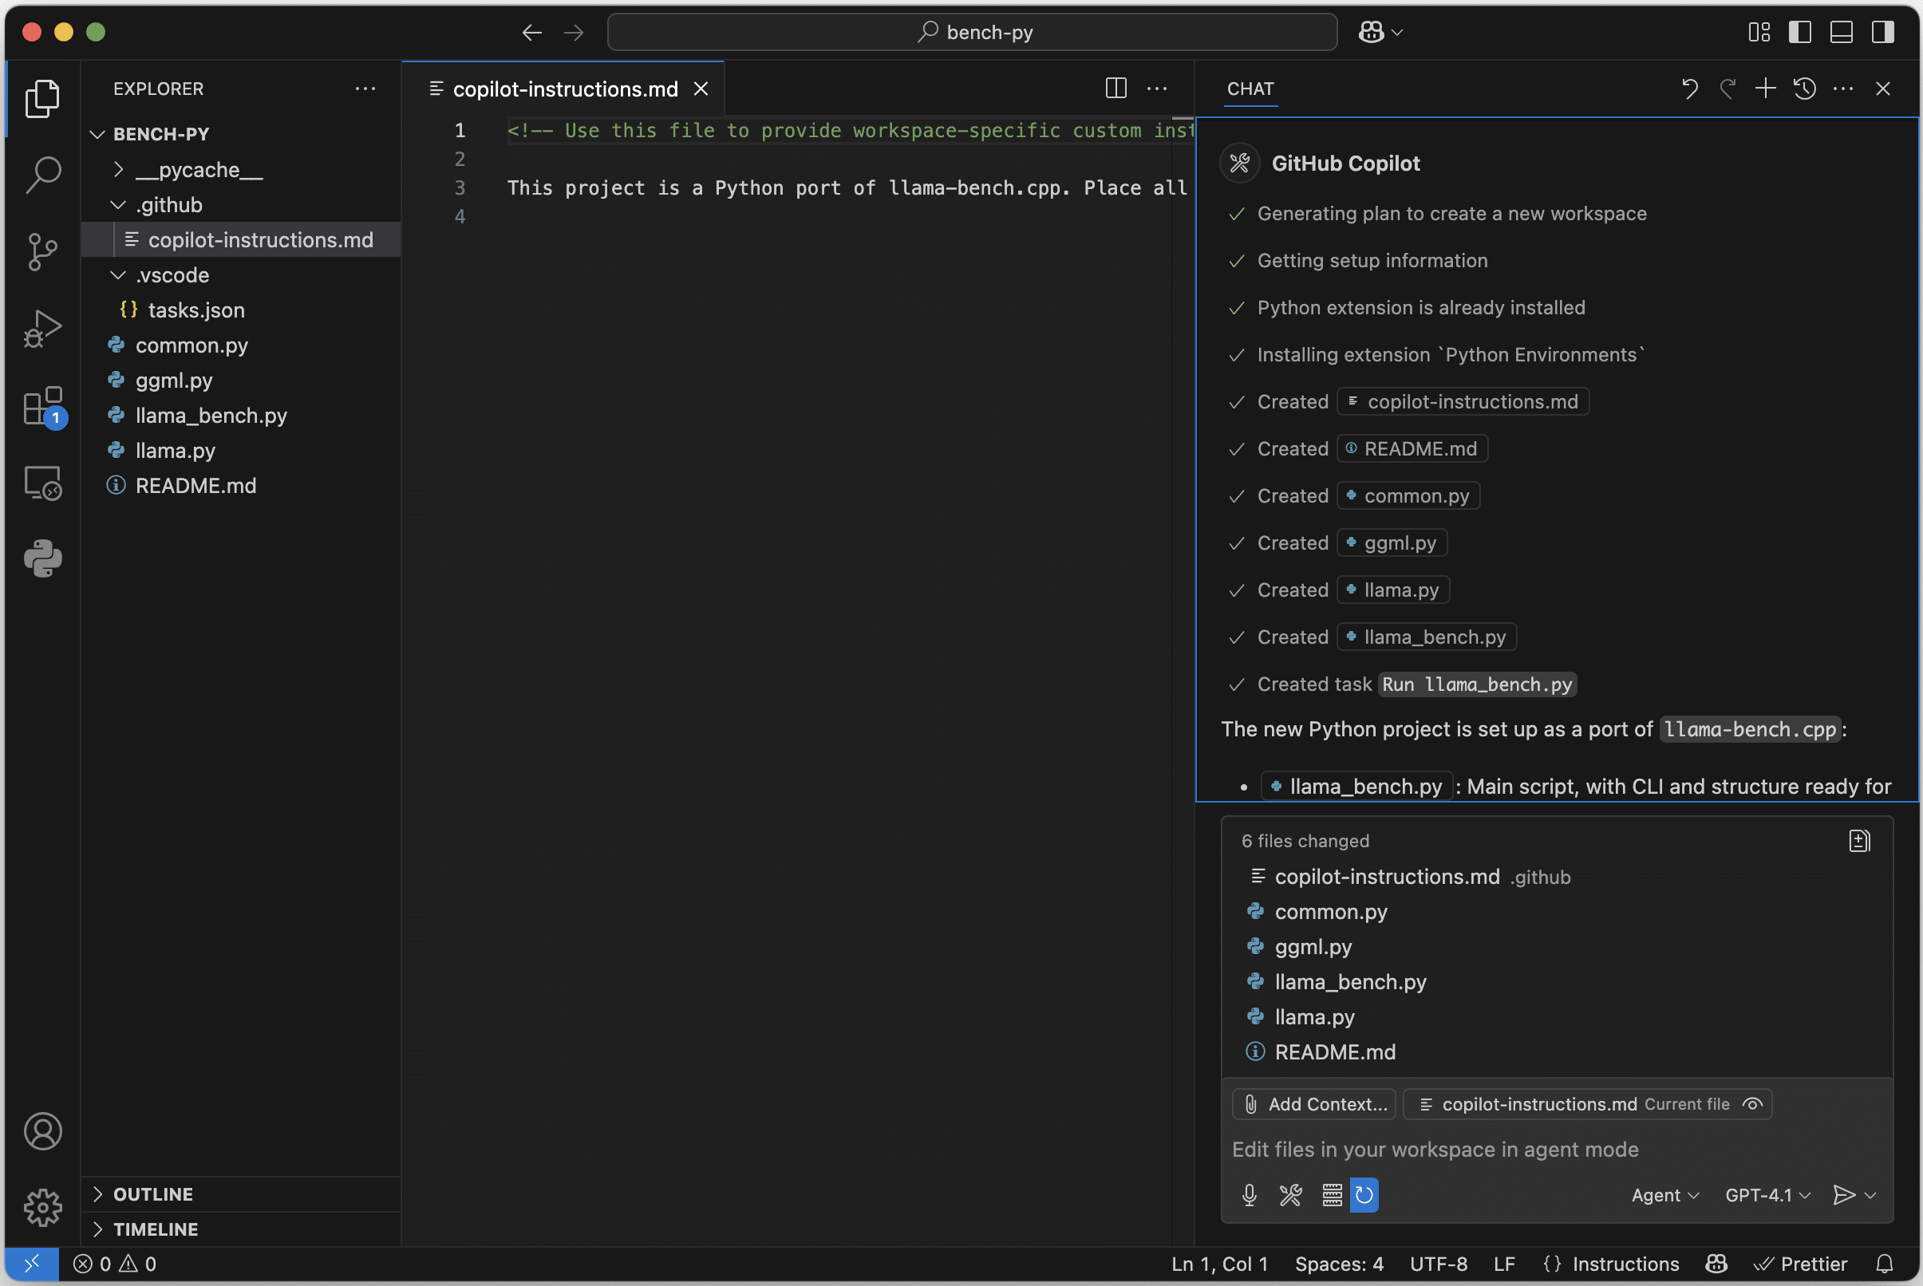
Task: Click Prettier in the status bar
Action: pyautogui.click(x=1800, y=1264)
